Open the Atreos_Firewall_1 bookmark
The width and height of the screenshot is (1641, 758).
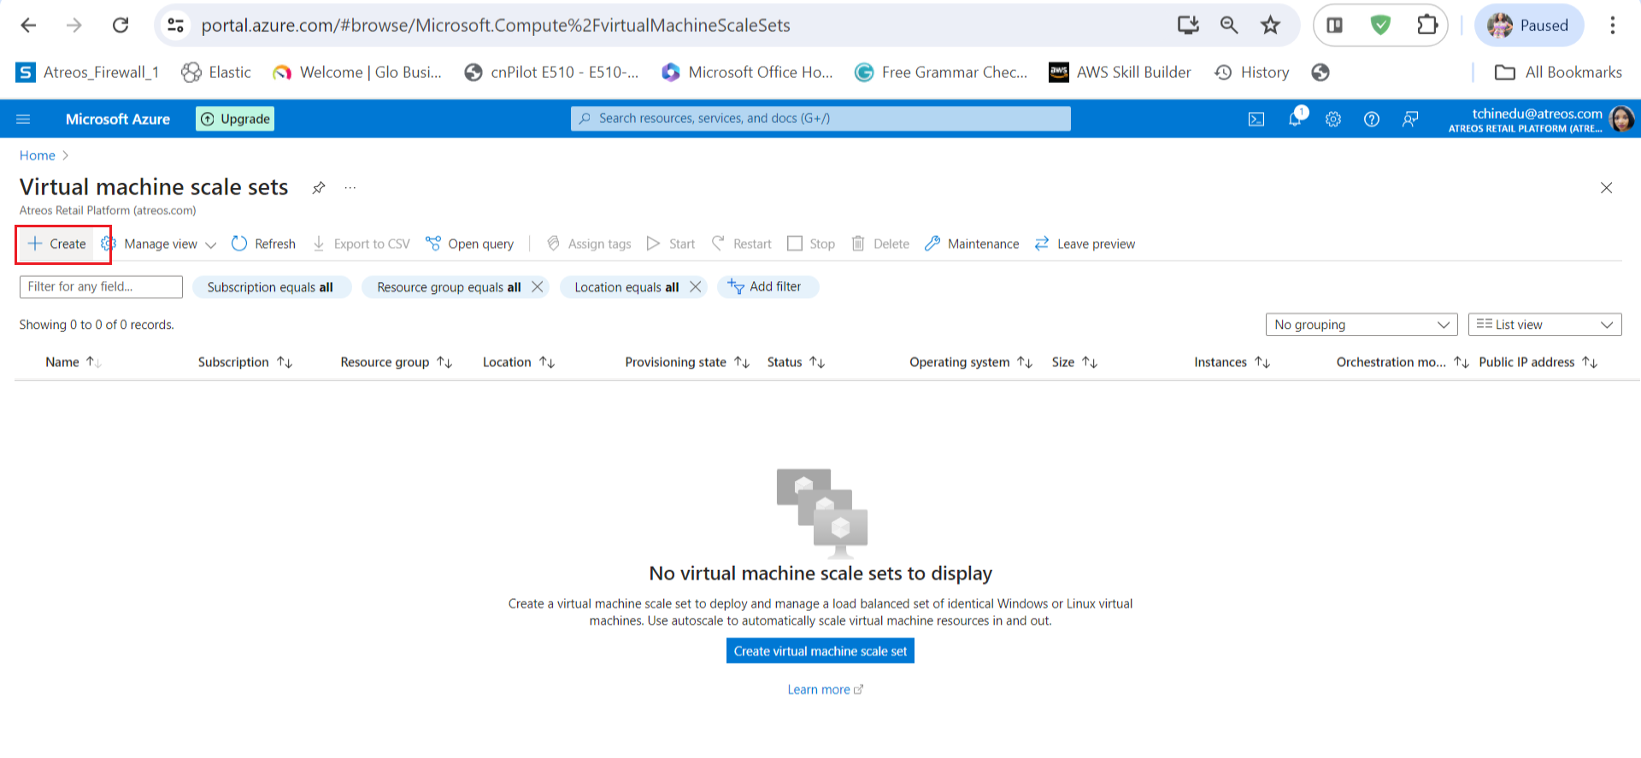87,73
